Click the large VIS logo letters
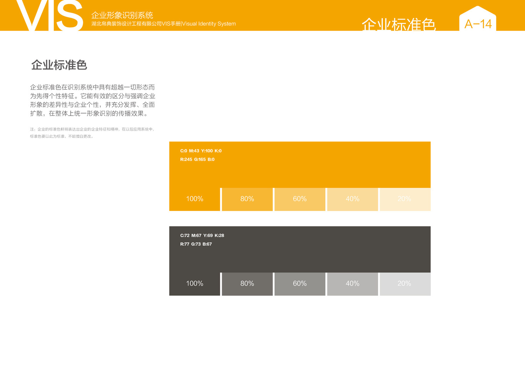 tap(49, 15)
